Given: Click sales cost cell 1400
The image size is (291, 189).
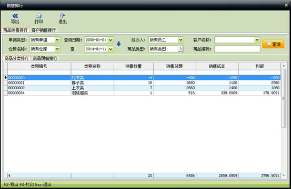Looking at the screenshot, I should click(217, 88).
